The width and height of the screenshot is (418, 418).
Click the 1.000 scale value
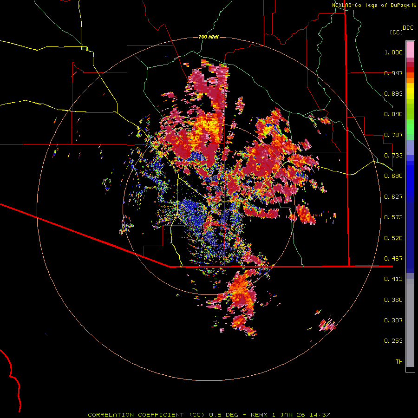393,52
